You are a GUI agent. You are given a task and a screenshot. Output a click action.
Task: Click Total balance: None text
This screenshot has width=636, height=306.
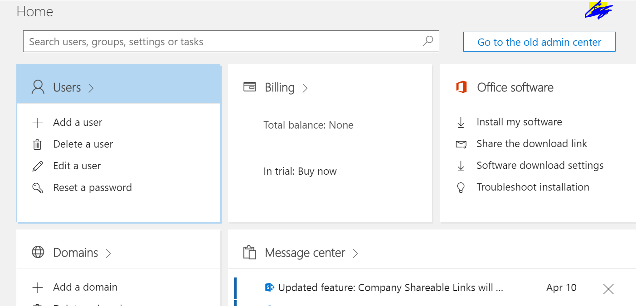[309, 125]
